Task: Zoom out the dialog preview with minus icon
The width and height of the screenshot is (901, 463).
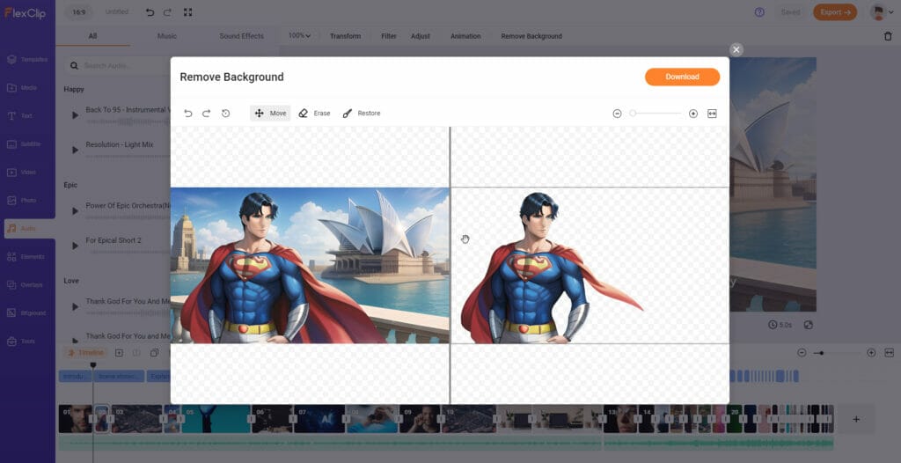Action: pyautogui.click(x=617, y=114)
